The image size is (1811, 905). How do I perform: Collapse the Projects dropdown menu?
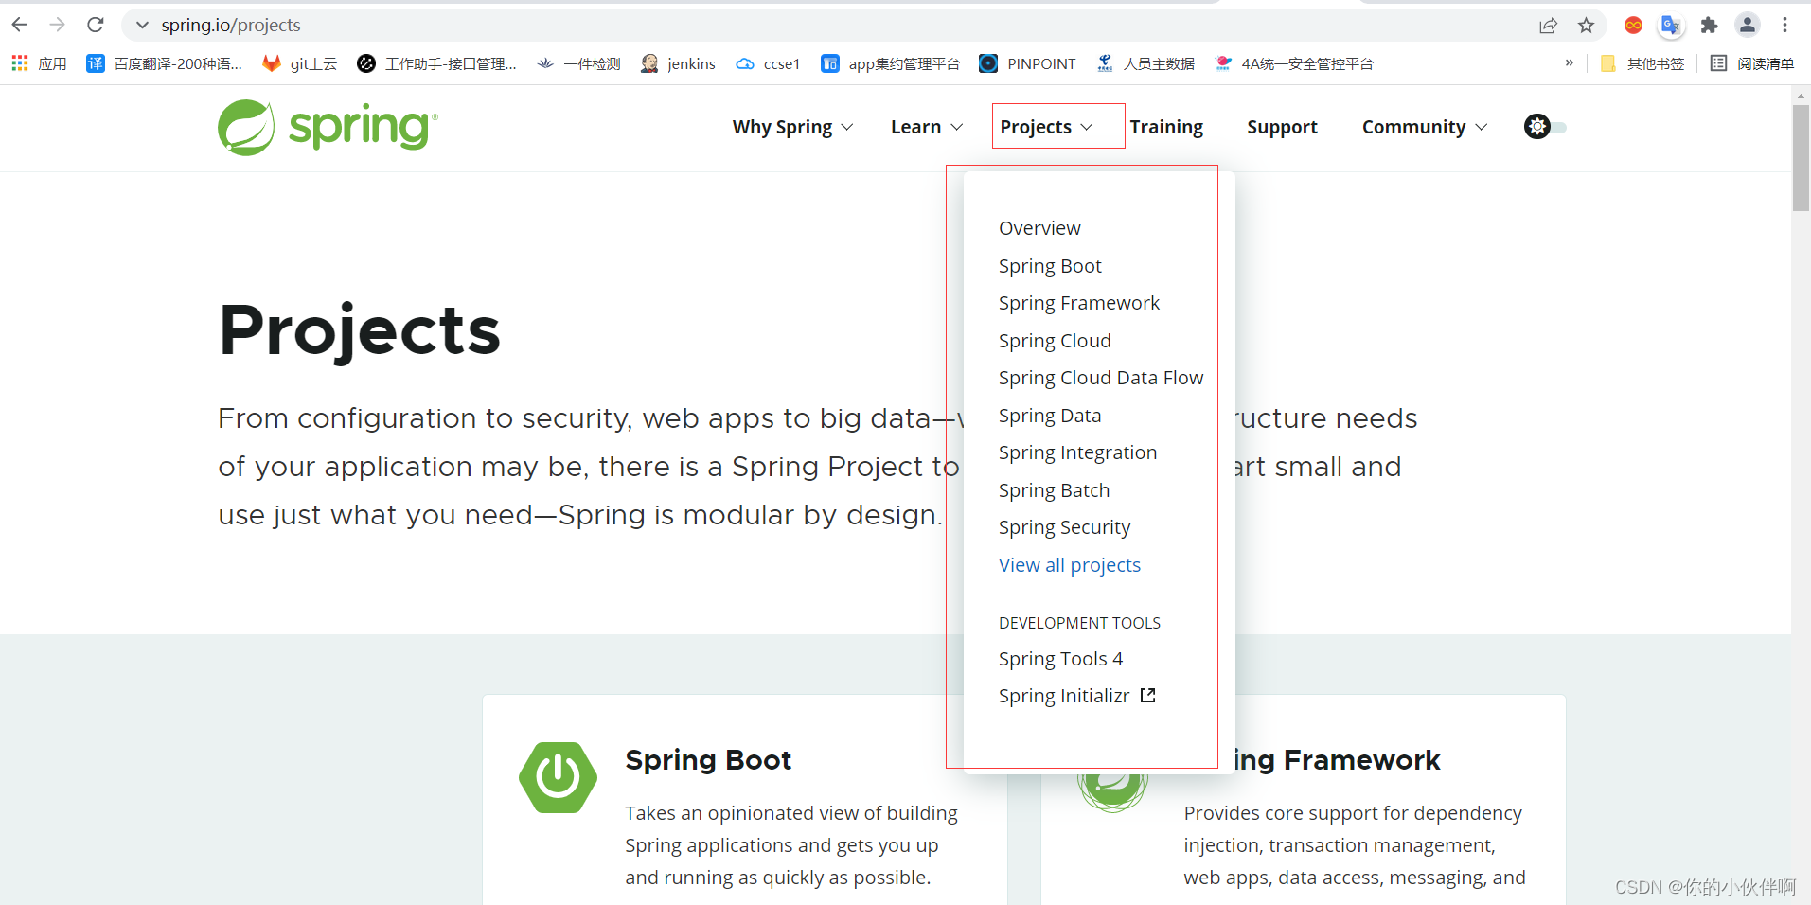click(x=1047, y=127)
